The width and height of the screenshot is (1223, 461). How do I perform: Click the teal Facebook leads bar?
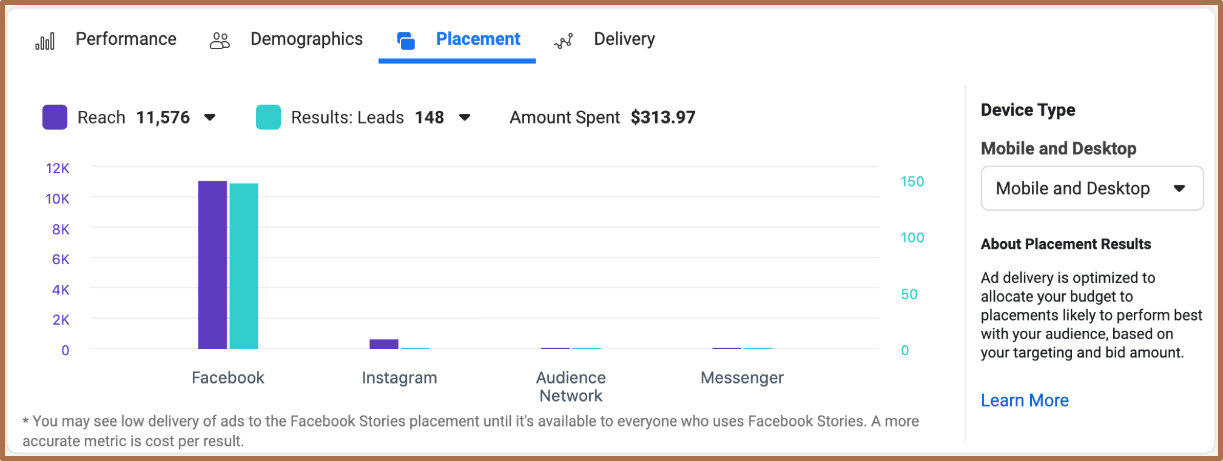click(244, 266)
